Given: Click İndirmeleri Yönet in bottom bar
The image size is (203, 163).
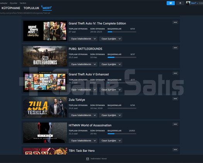Looking at the screenshot, I should [99, 159].
